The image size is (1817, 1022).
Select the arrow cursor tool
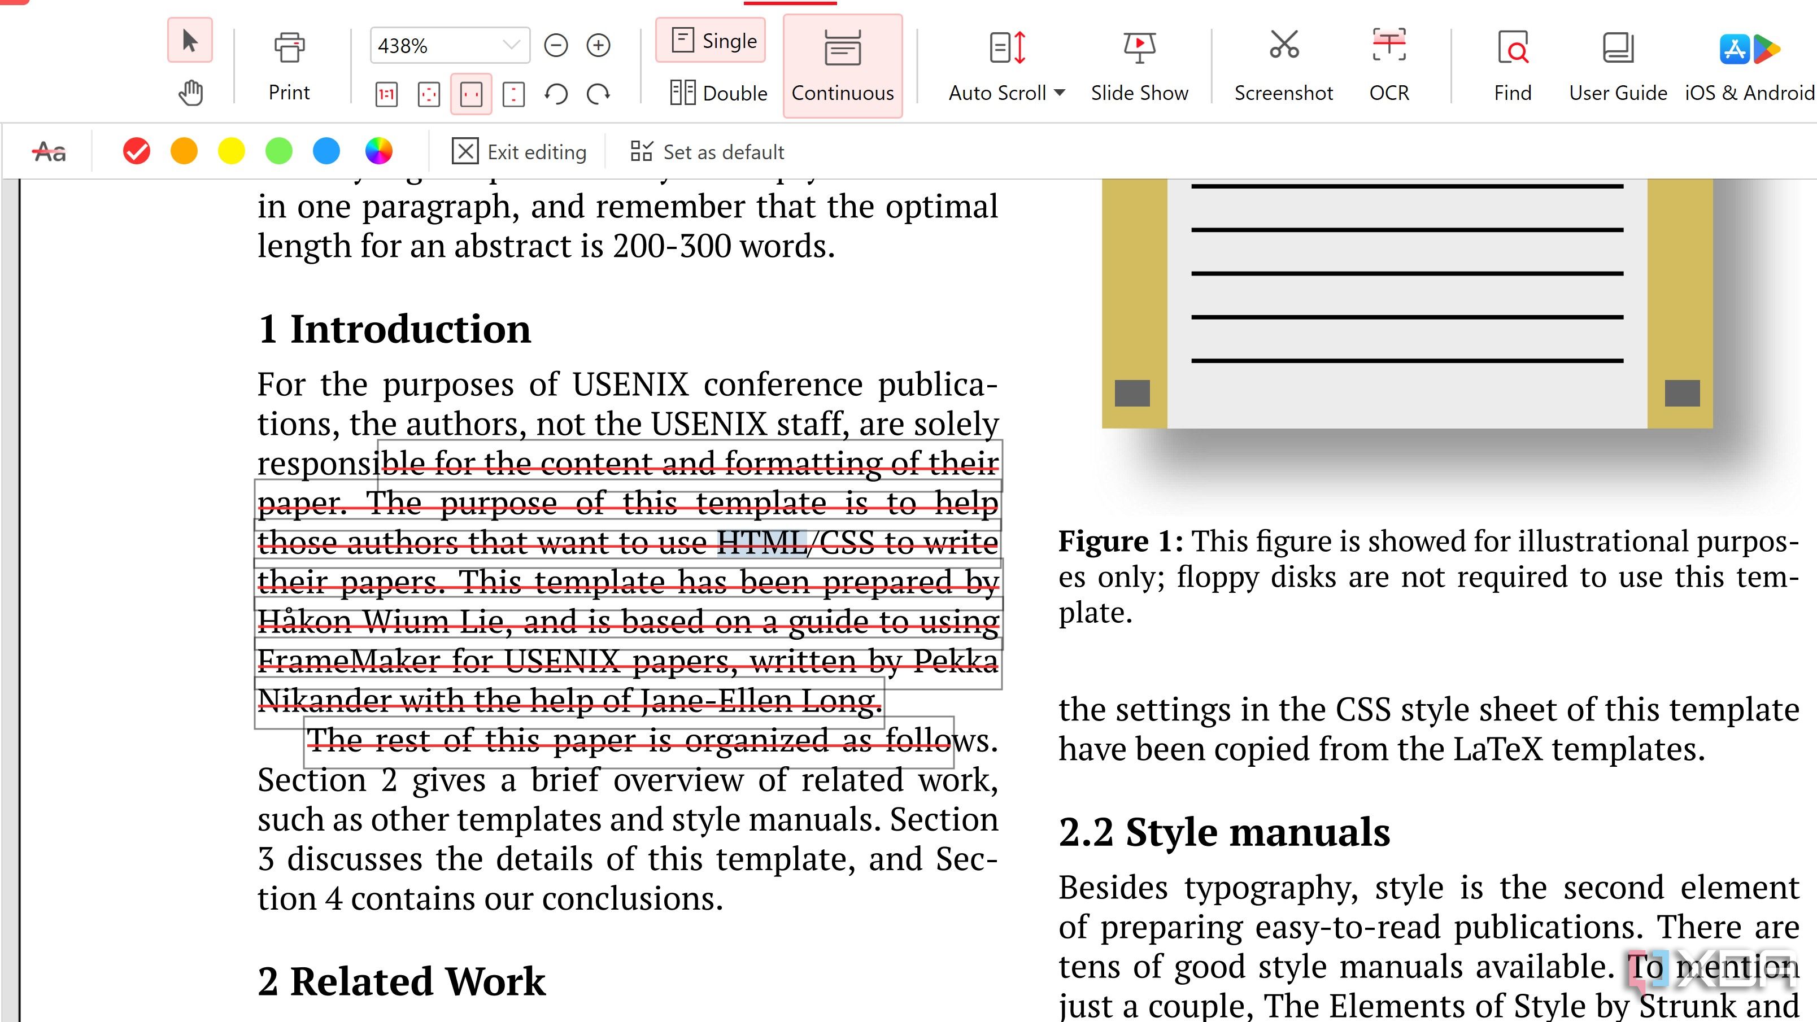(x=190, y=41)
